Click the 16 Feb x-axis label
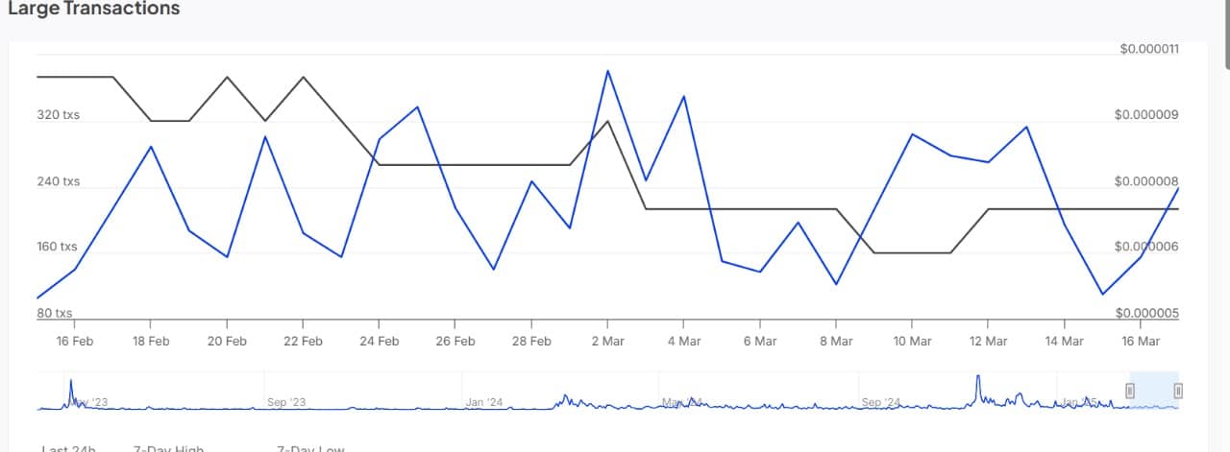Screen dimensions: 1230x452 coord(74,341)
